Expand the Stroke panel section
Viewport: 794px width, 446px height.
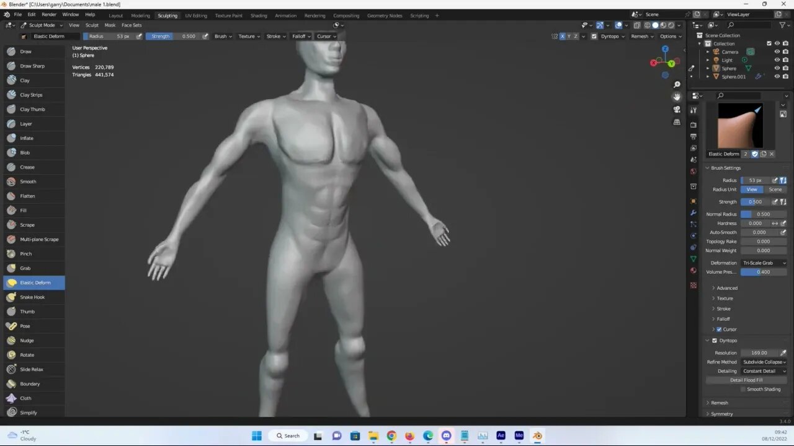click(723, 308)
